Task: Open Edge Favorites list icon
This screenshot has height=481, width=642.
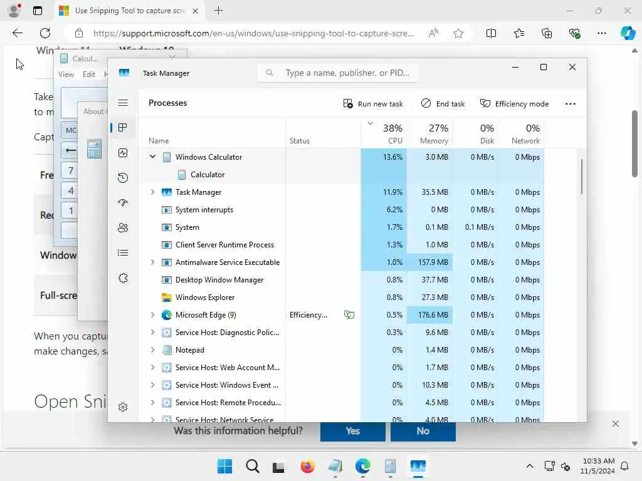Action: pyautogui.click(x=518, y=33)
